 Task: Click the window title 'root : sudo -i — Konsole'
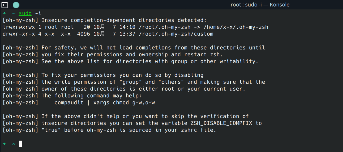(x=260, y=5)
